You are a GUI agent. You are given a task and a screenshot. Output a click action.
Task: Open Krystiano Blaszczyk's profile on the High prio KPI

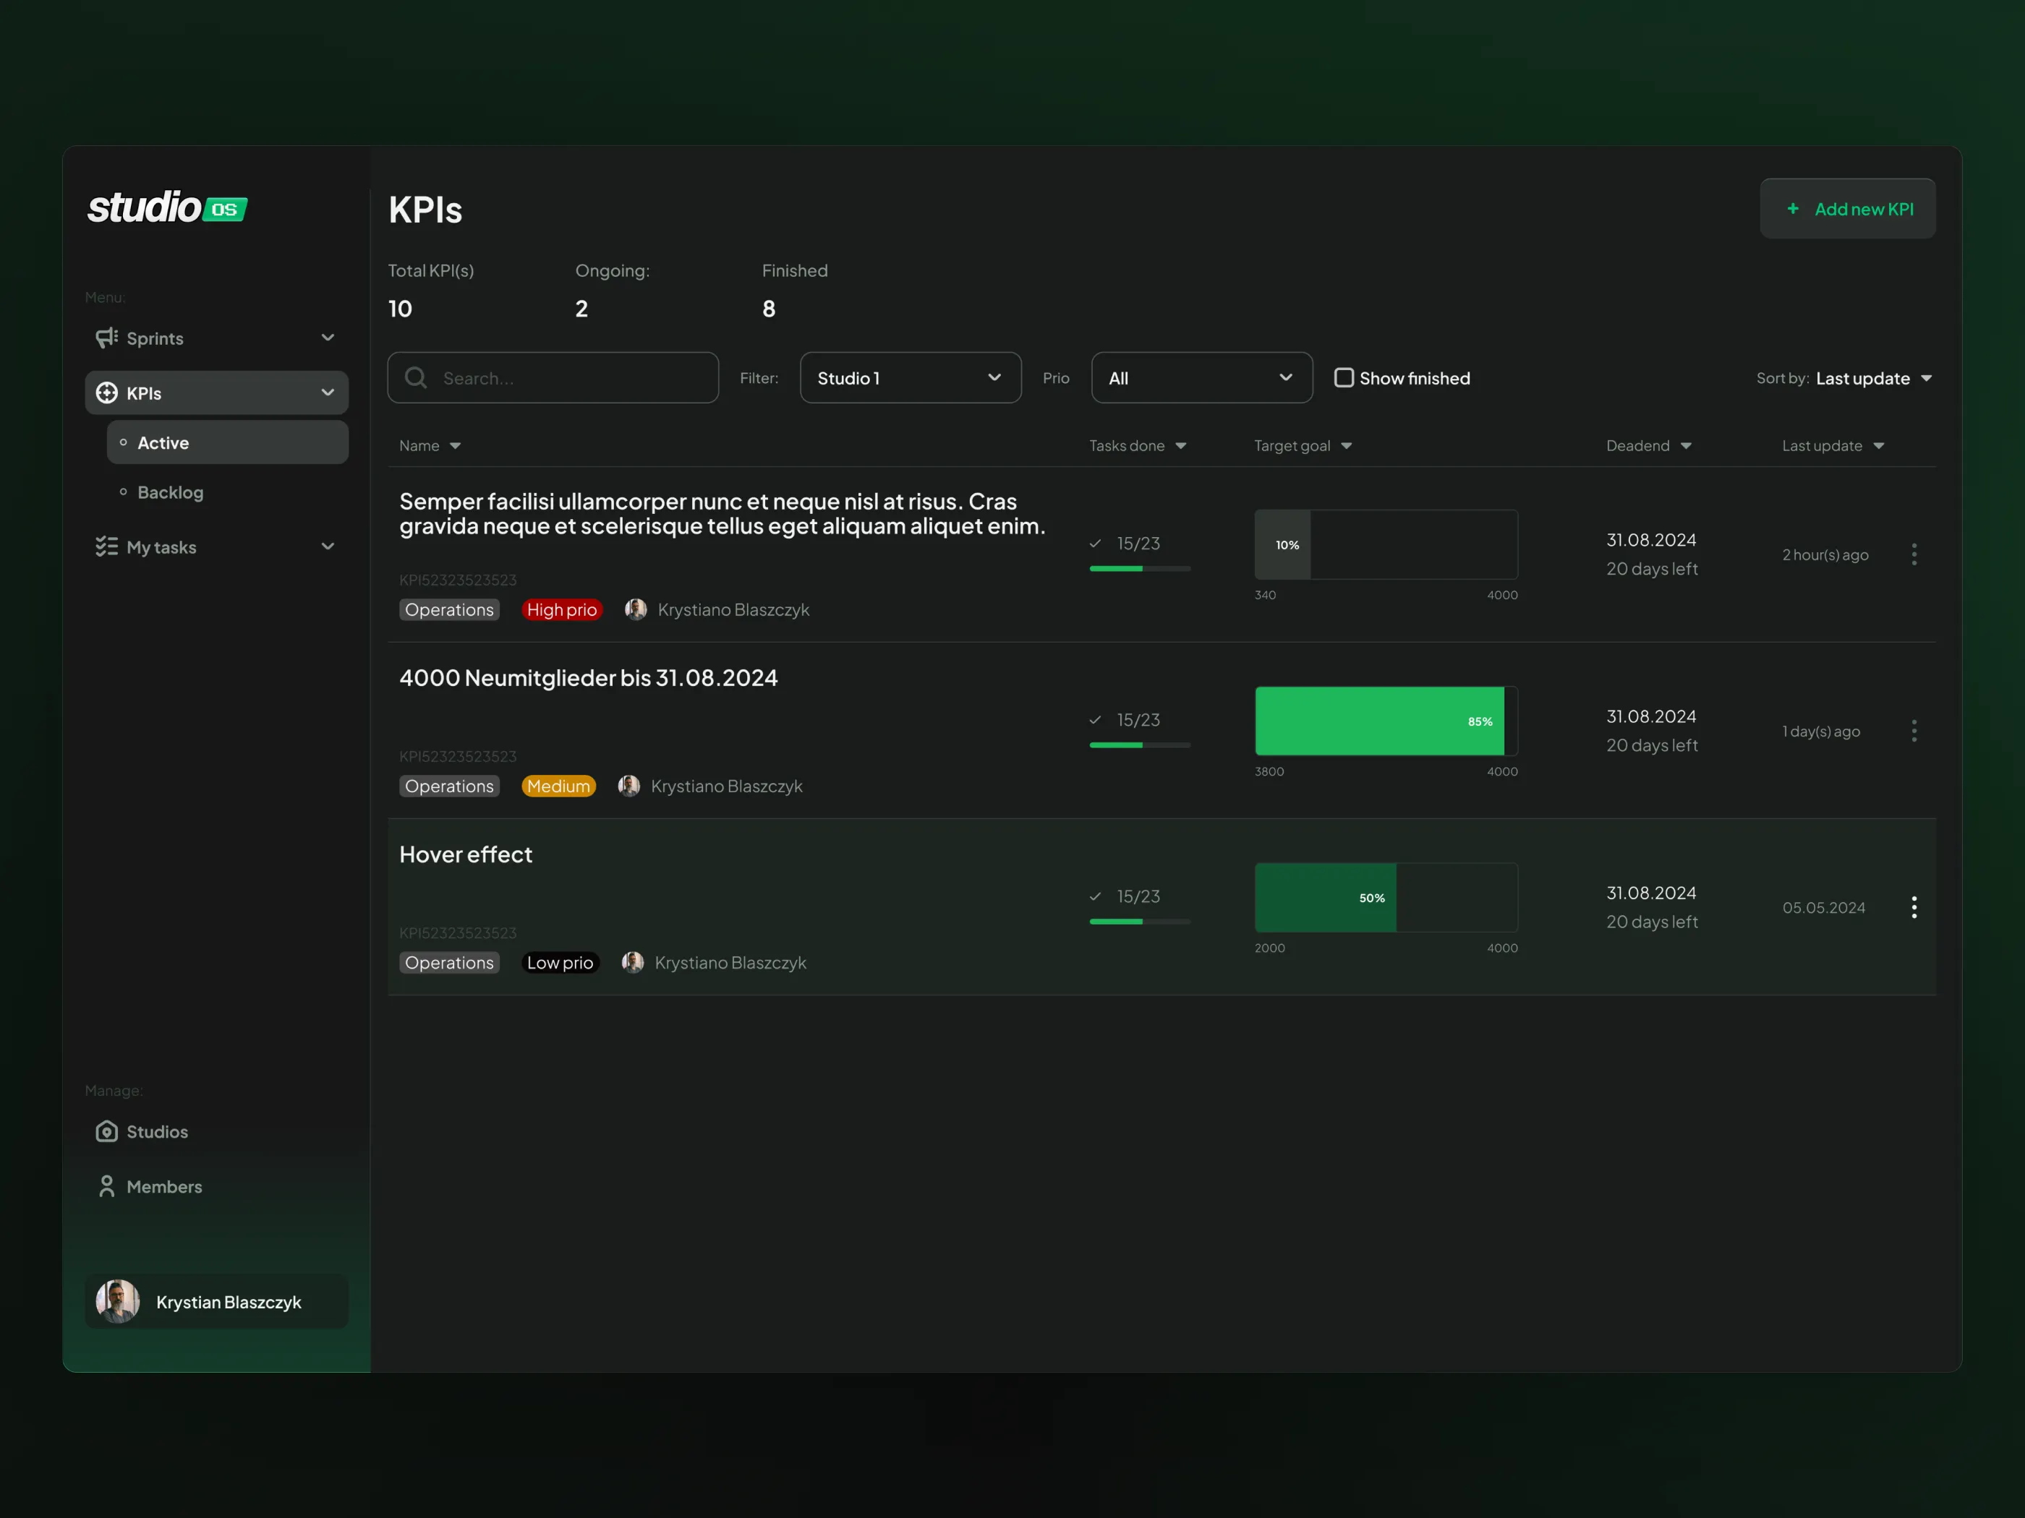(x=636, y=609)
